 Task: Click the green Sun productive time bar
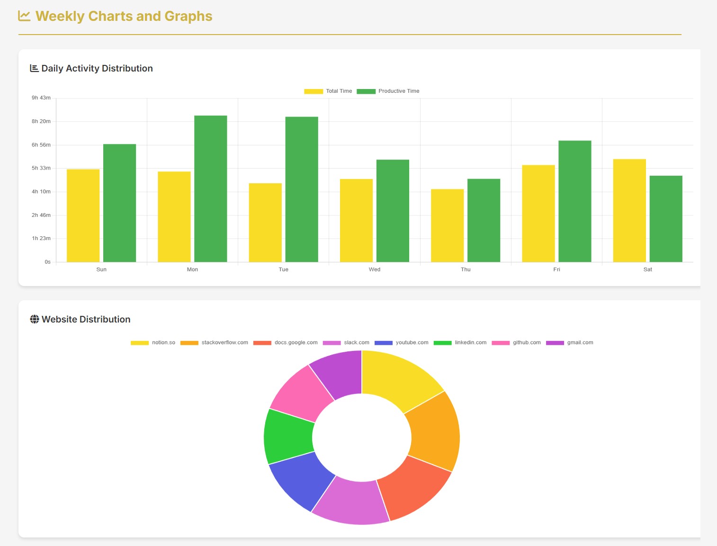pos(120,203)
